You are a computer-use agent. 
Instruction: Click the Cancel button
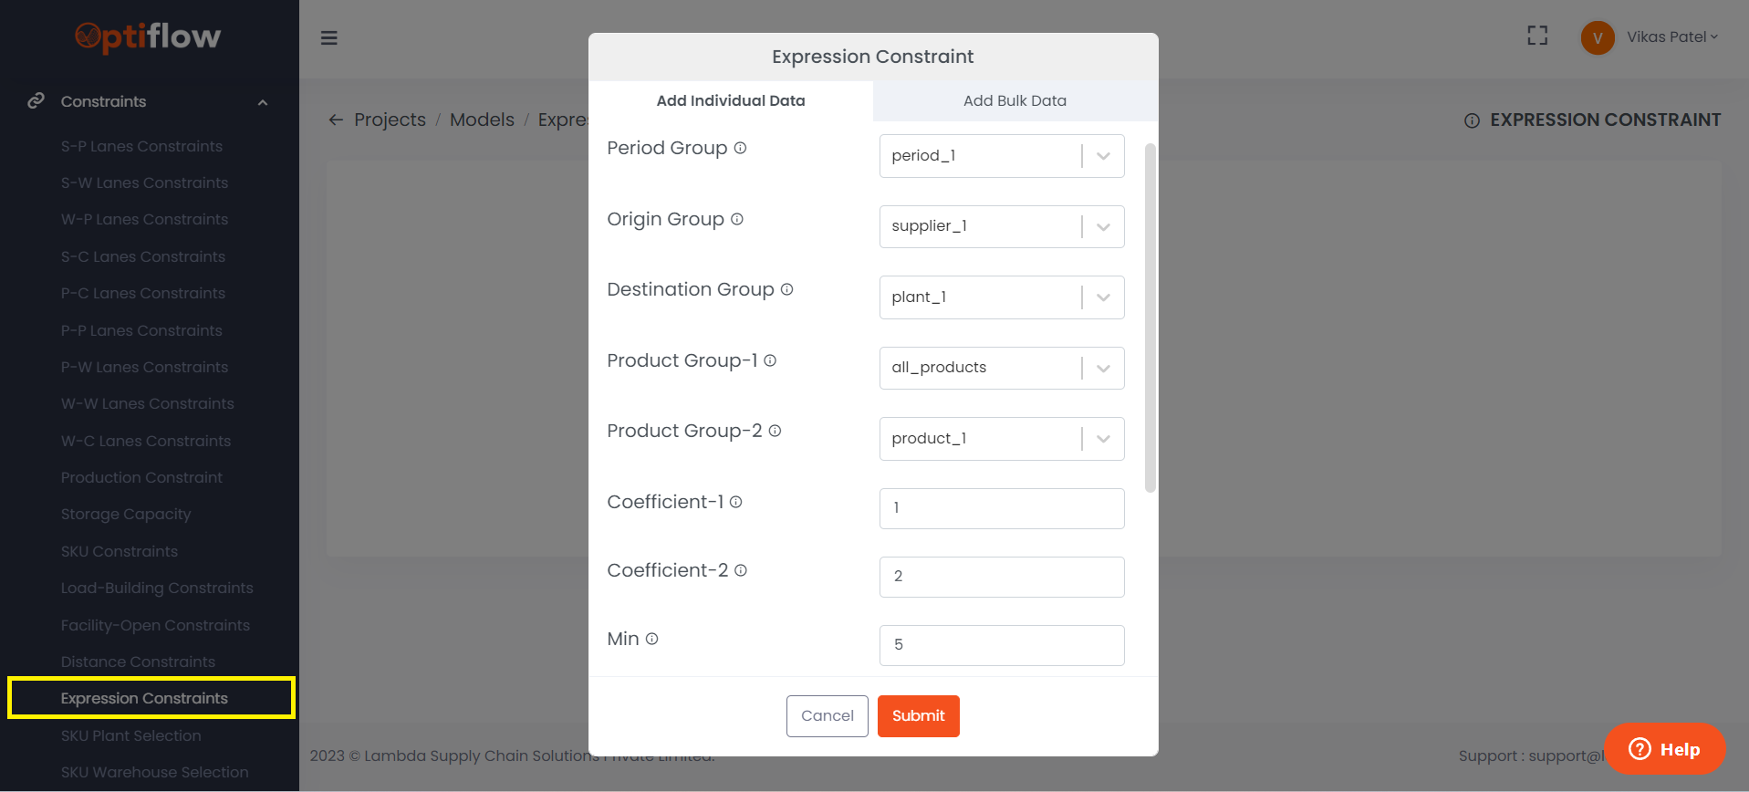pos(827,716)
